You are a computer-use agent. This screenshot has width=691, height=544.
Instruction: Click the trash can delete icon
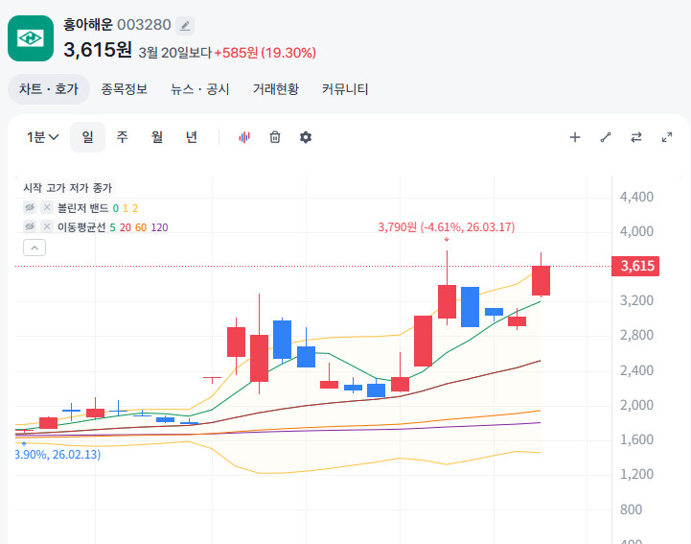275,137
